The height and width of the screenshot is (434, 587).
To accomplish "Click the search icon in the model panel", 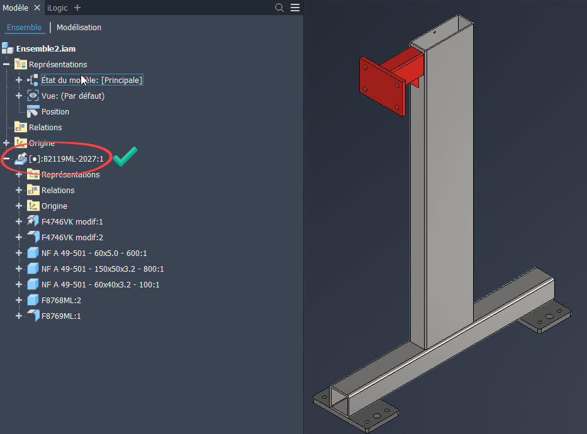I will pyautogui.click(x=280, y=8).
